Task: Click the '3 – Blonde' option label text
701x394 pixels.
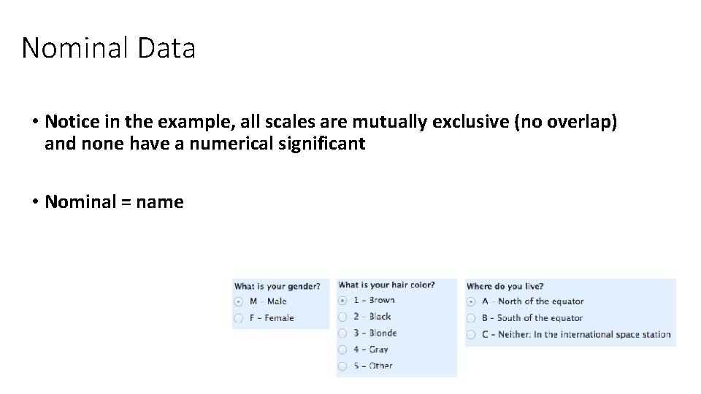Action: pos(375,333)
